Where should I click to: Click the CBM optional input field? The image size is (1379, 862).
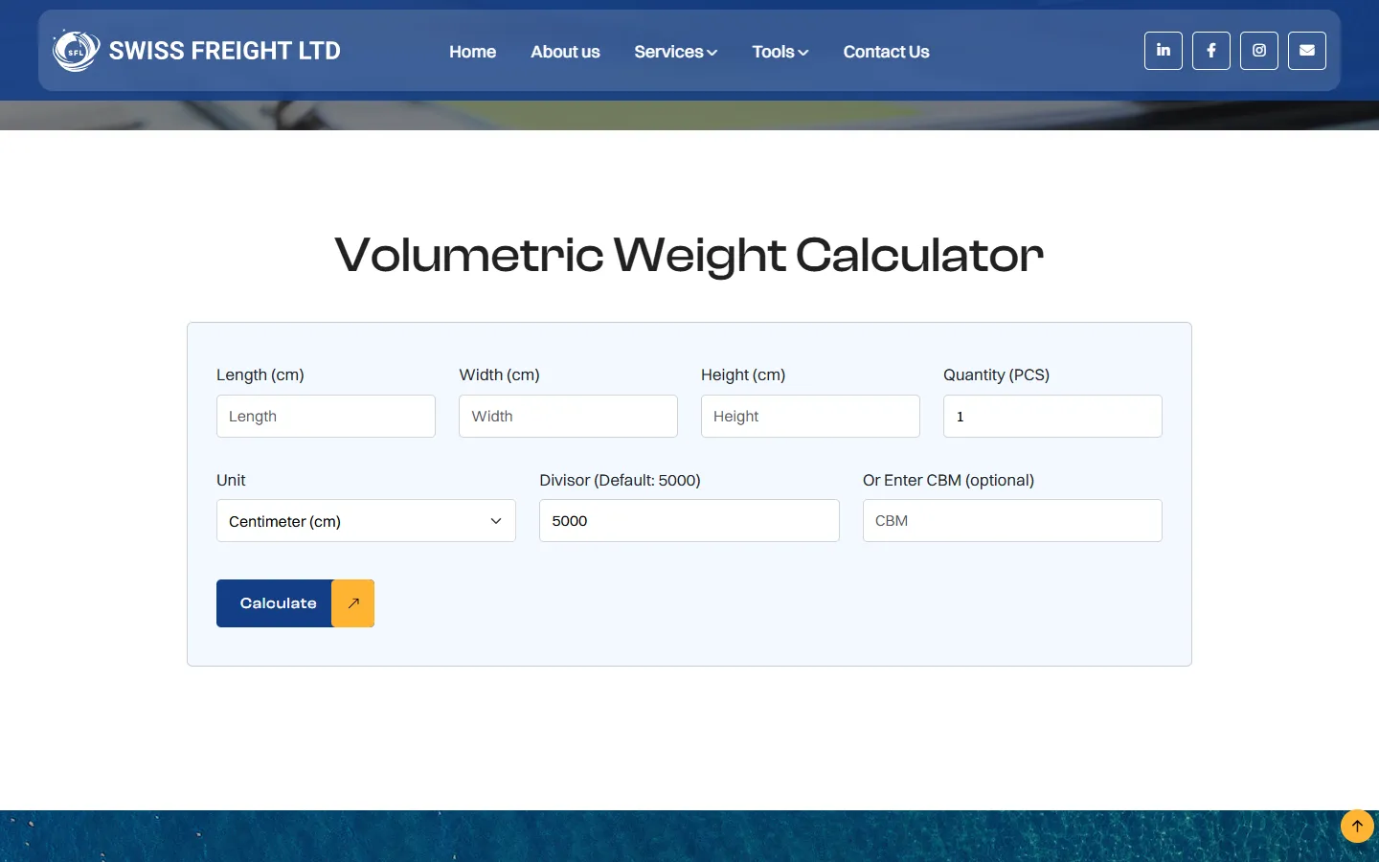click(x=1012, y=521)
